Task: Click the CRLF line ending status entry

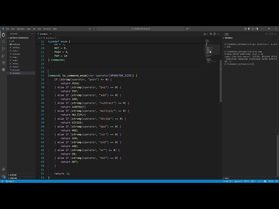Action: pyautogui.click(x=253, y=181)
